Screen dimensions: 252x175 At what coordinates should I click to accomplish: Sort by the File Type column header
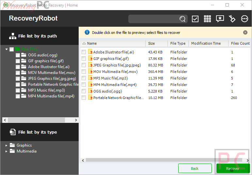point(178,43)
